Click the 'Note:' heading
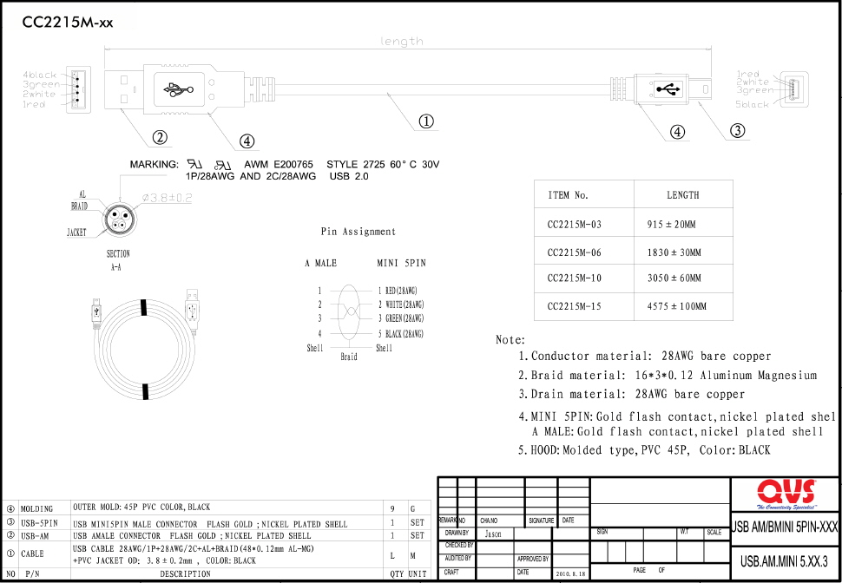Screen dimensions: 842x583 point(510,340)
